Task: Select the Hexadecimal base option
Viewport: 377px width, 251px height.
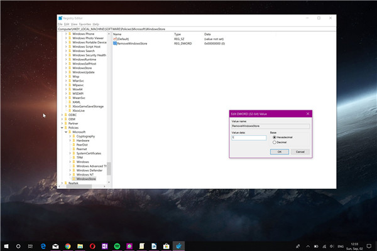Action: click(274, 137)
